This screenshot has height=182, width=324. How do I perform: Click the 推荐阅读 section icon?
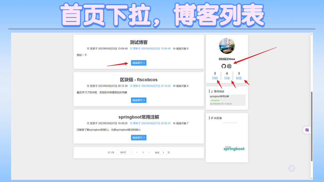[x=212, y=91]
